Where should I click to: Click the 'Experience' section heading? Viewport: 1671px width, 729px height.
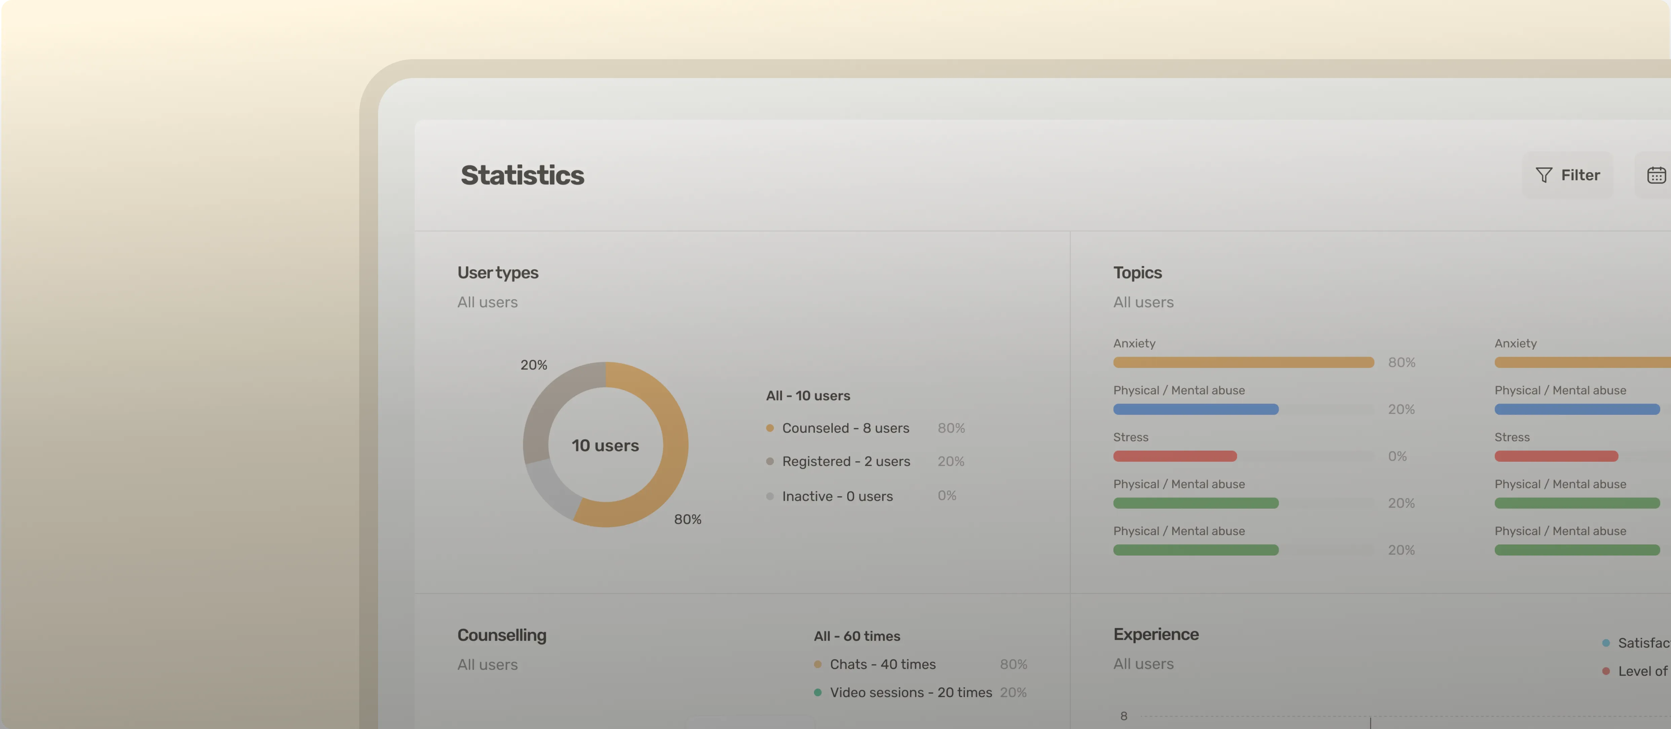[1156, 634]
